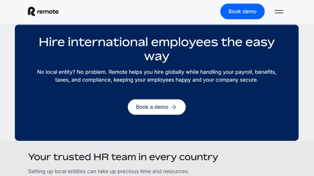Click the 'Setting up local entities' sentence
The image size is (314, 176).
tap(108, 171)
